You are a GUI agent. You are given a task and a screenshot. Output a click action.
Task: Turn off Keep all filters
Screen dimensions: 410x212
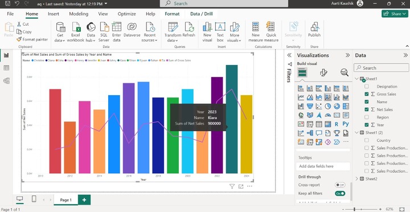pos(340,193)
